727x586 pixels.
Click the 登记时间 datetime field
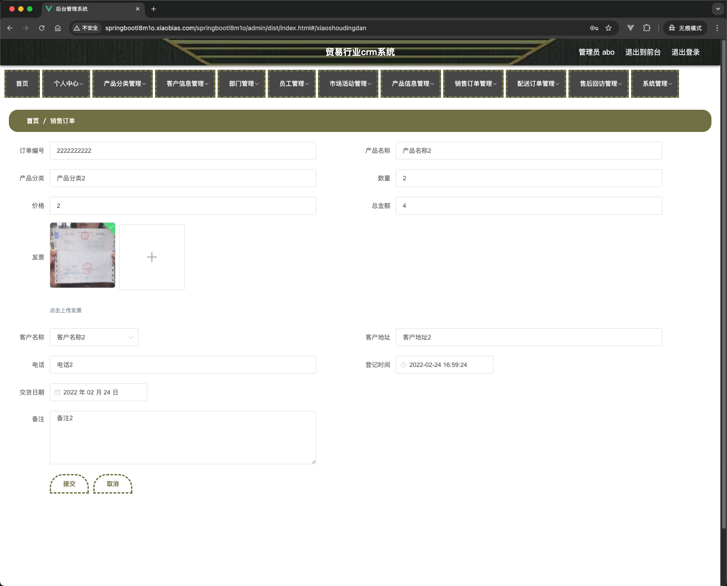(x=445, y=365)
